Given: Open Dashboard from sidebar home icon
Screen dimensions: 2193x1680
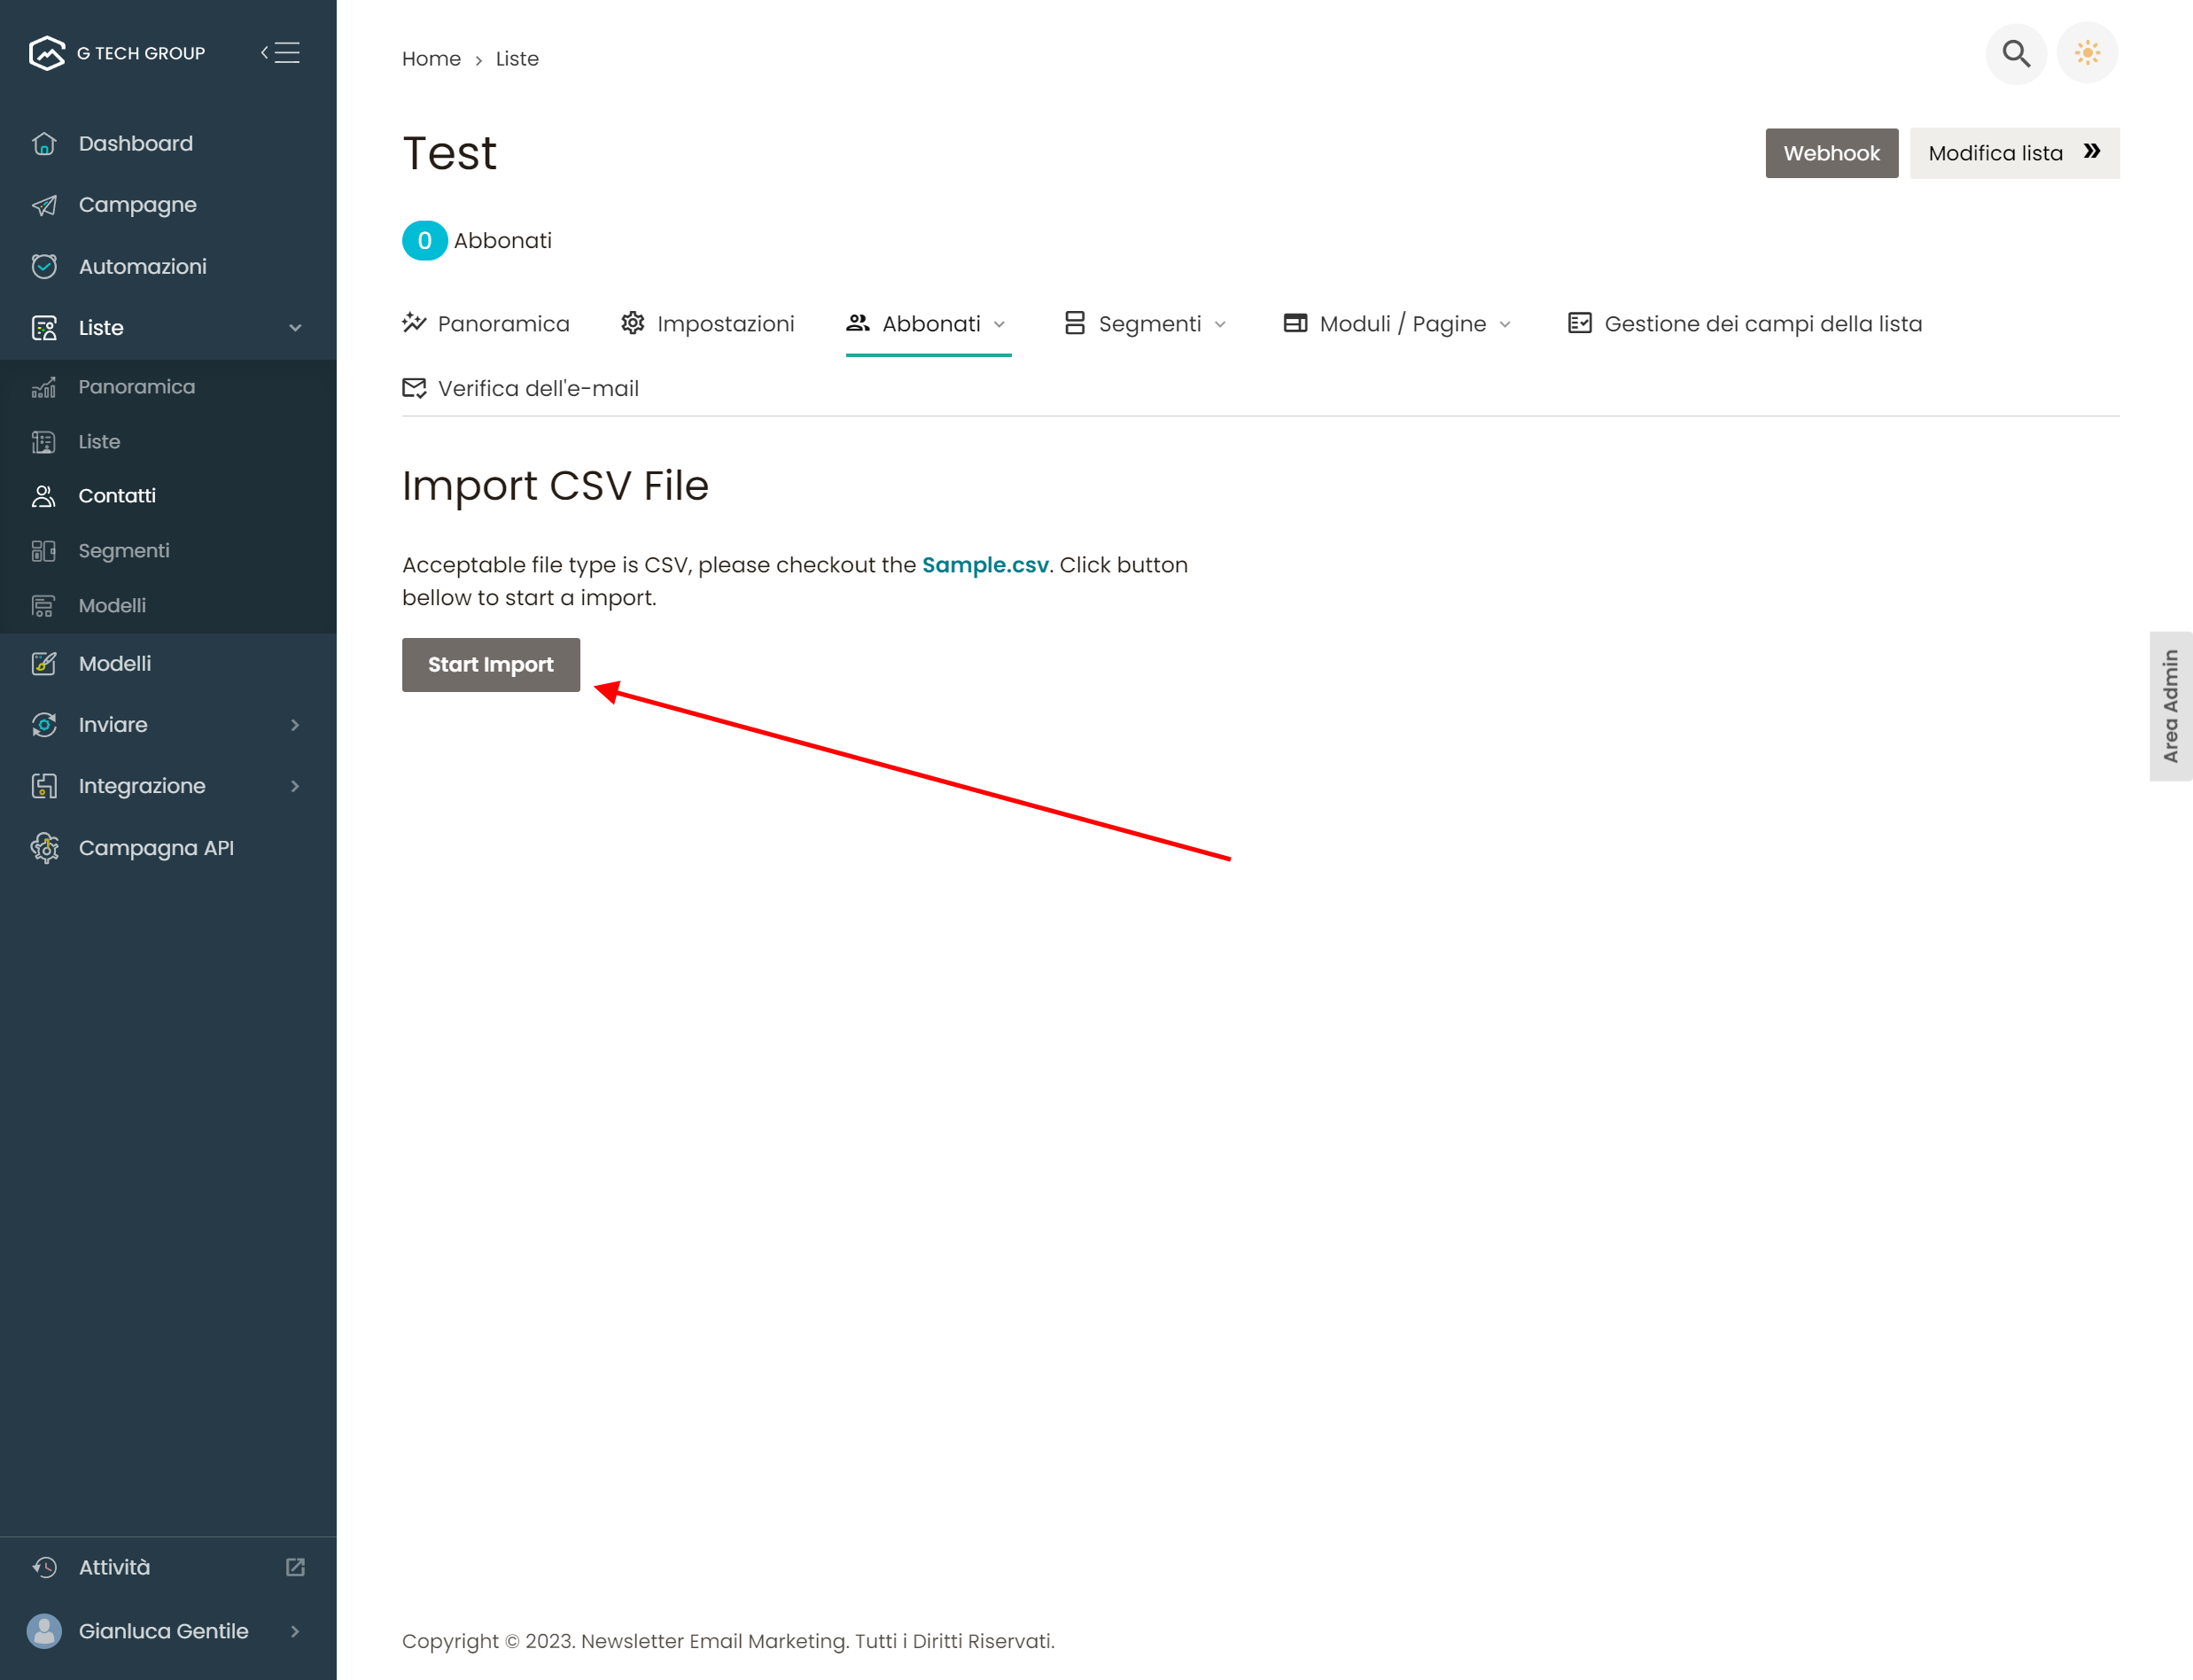Looking at the screenshot, I should pyautogui.click(x=44, y=144).
